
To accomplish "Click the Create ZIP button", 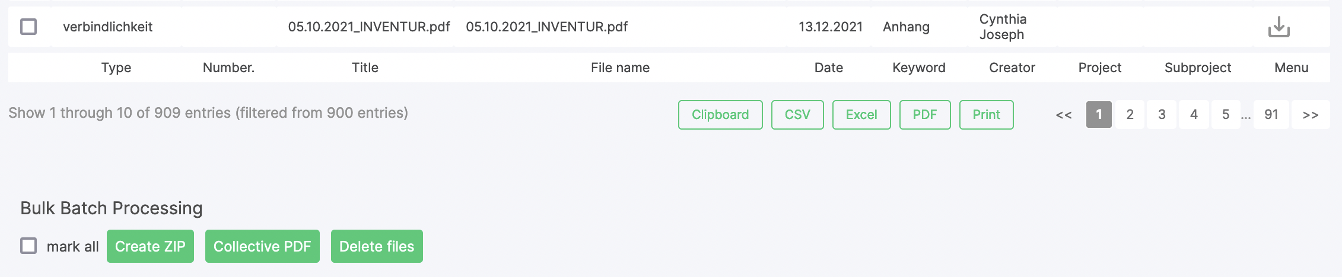I will click(150, 246).
